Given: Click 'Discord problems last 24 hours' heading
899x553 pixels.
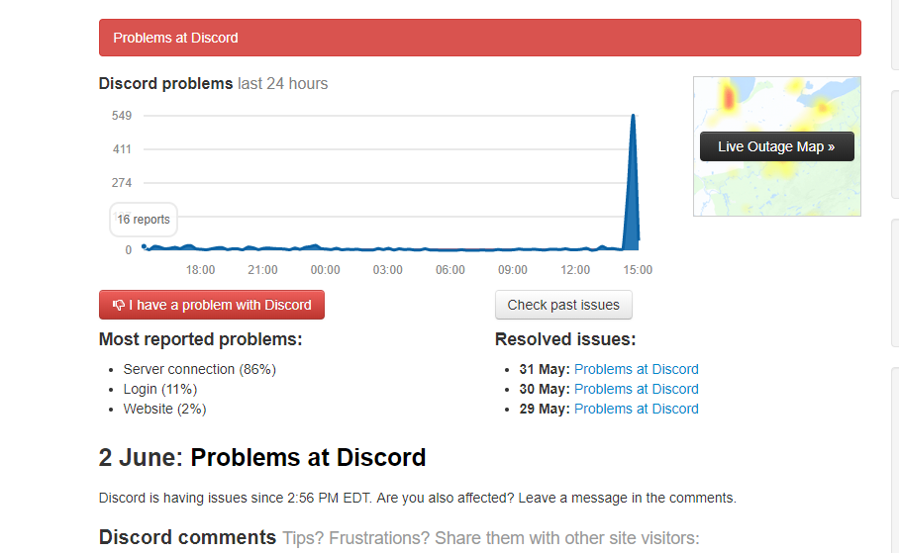Looking at the screenshot, I should tap(213, 84).
